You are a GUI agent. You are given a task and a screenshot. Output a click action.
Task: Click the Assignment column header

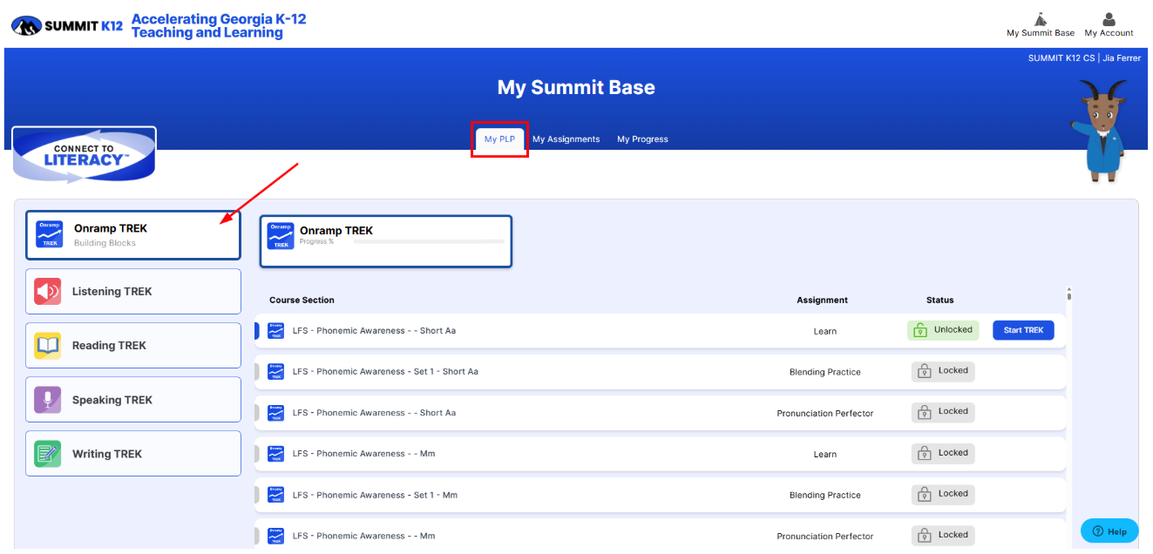(x=822, y=300)
